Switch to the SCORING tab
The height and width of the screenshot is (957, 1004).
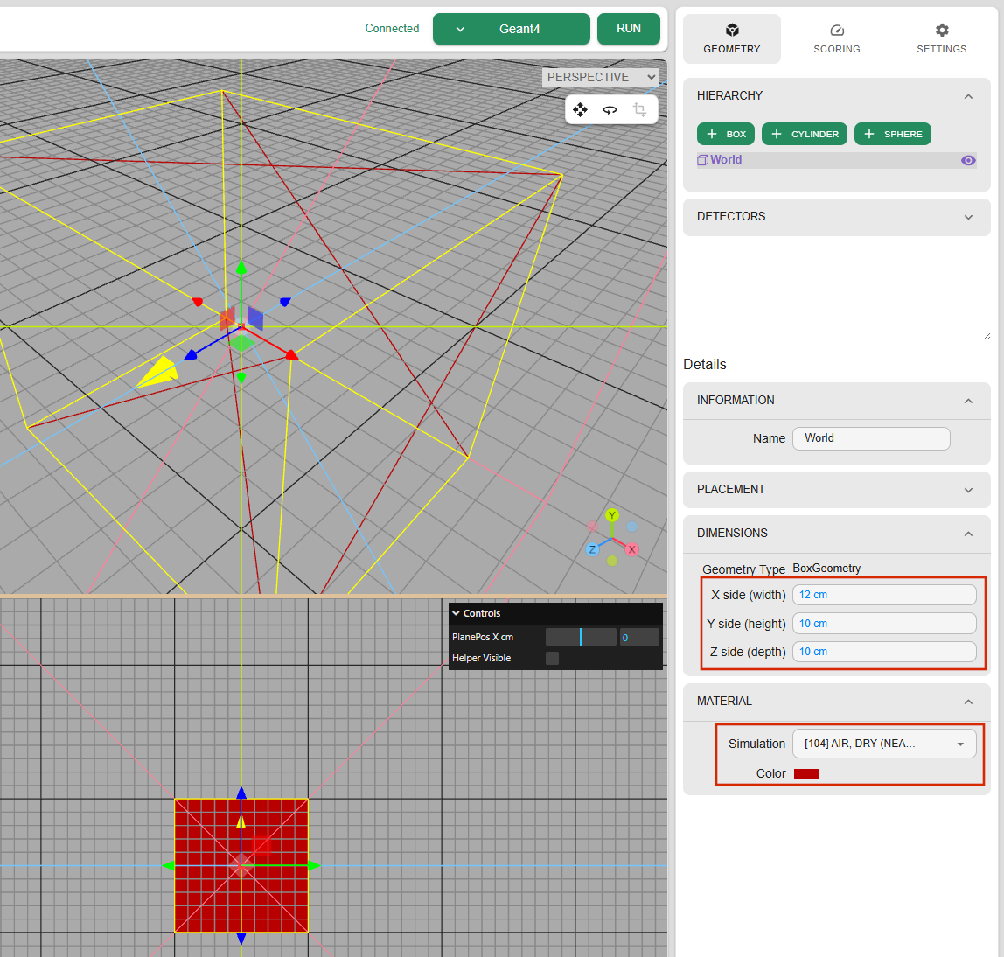[x=836, y=38]
